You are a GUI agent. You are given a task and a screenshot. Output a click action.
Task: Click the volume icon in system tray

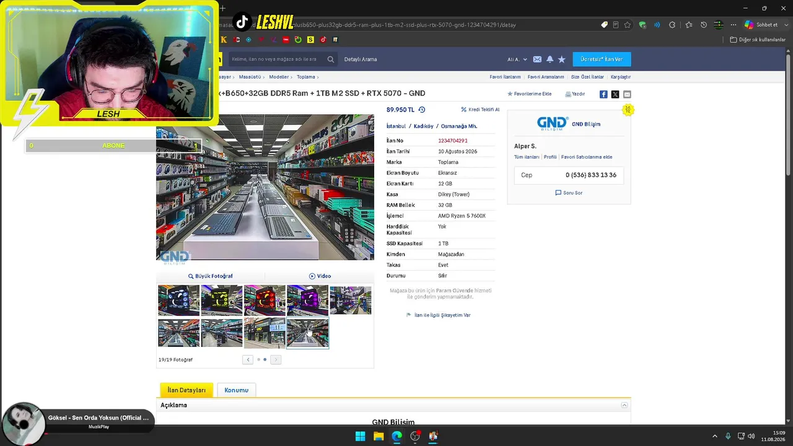coord(751,436)
